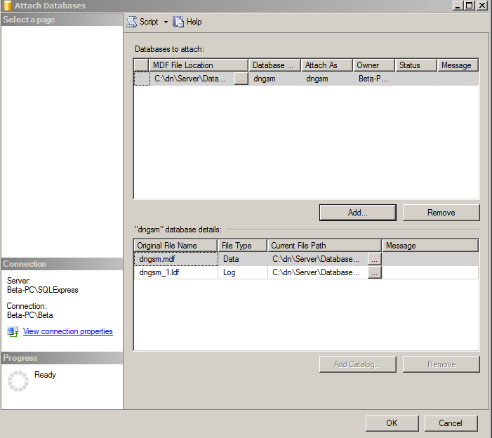Open View connection properties link

tap(68, 331)
